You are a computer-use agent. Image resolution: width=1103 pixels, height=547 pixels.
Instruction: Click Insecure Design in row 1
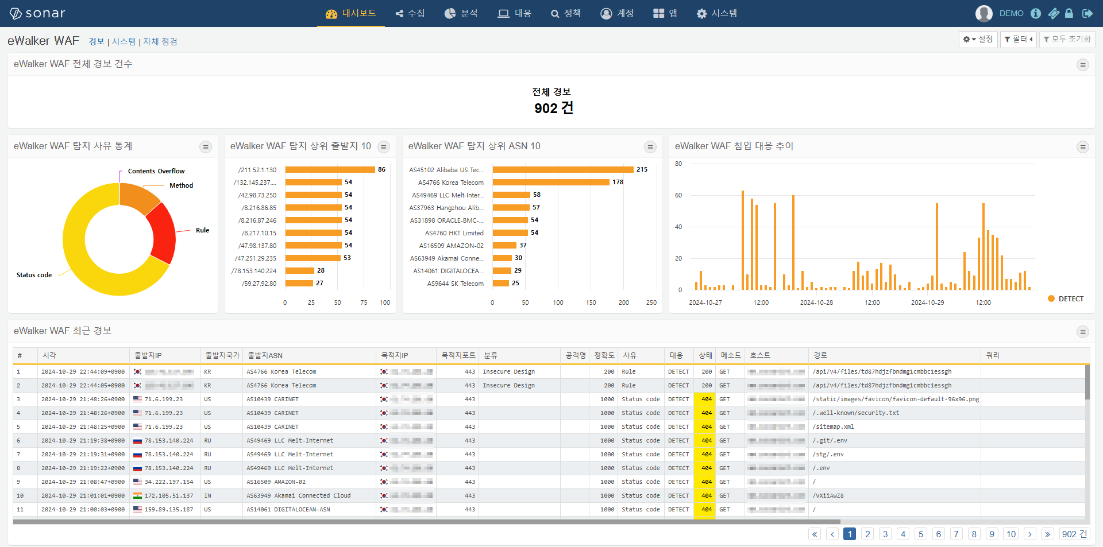click(508, 371)
